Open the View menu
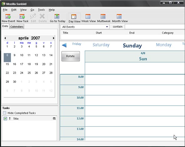Screen dimensions: 185x147 pyautogui.click(x=23, y=10)
